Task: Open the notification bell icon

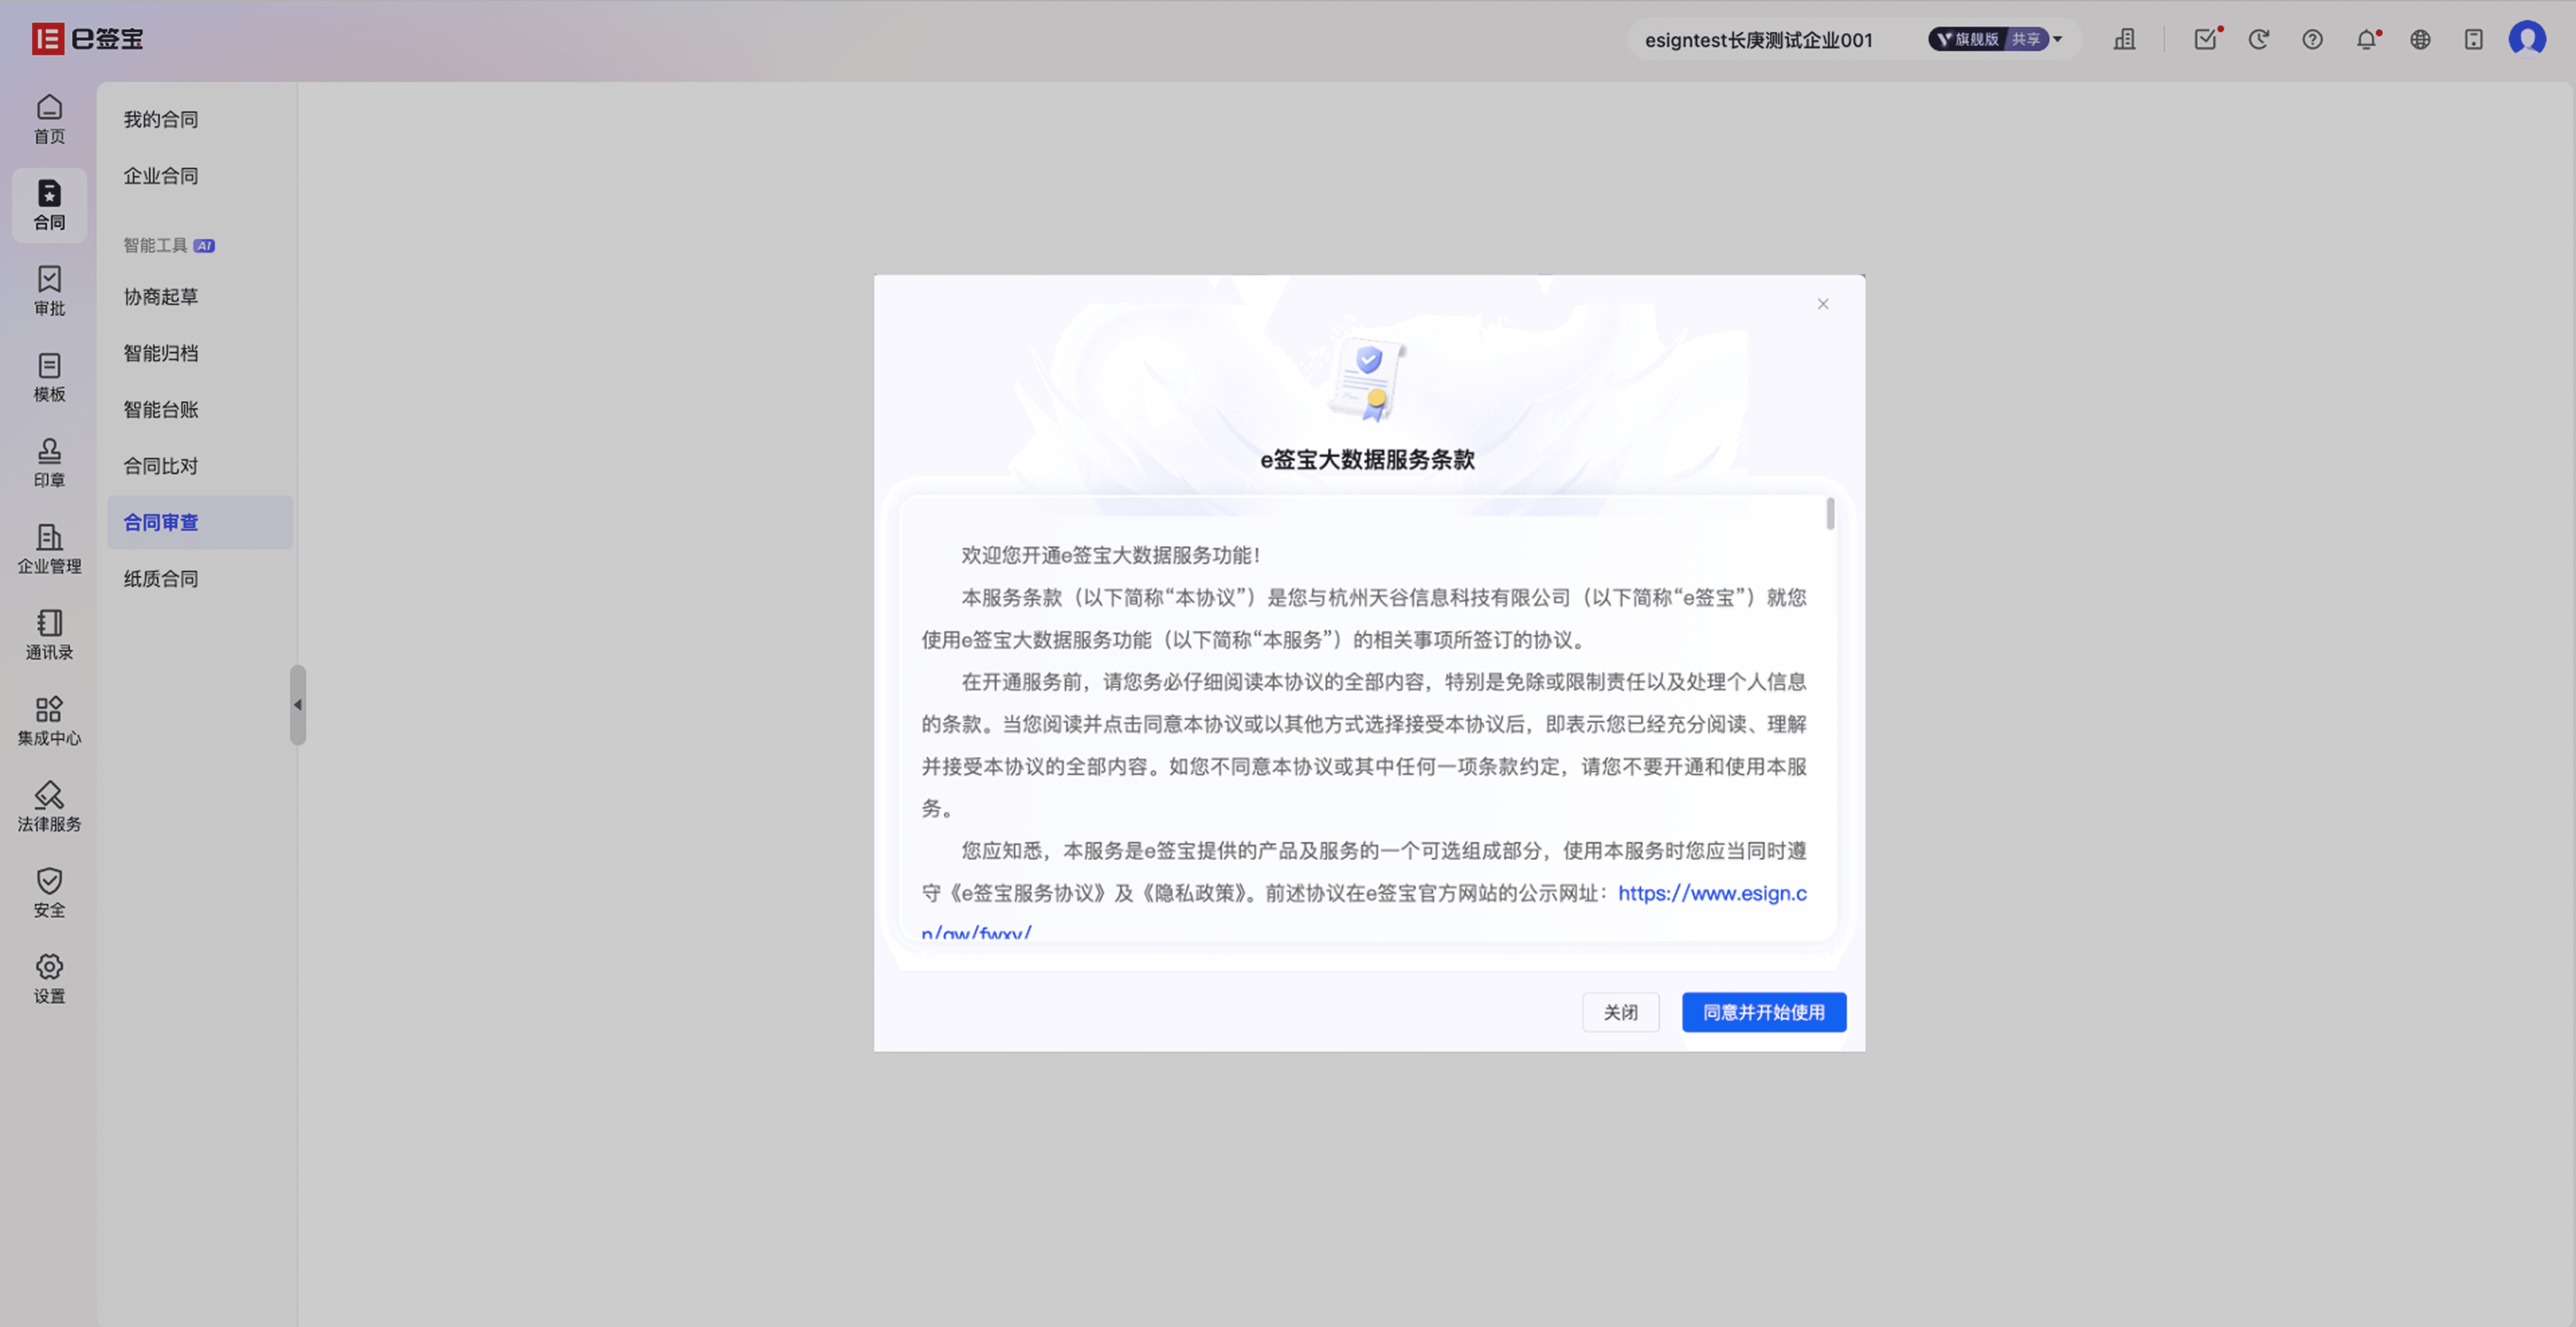Action: point(2366,39)
